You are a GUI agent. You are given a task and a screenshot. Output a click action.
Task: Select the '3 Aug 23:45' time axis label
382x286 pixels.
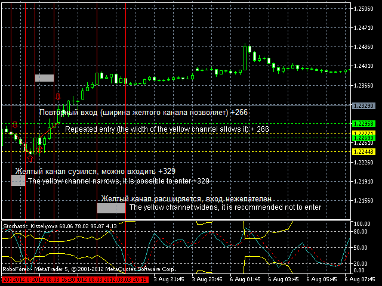207,279
